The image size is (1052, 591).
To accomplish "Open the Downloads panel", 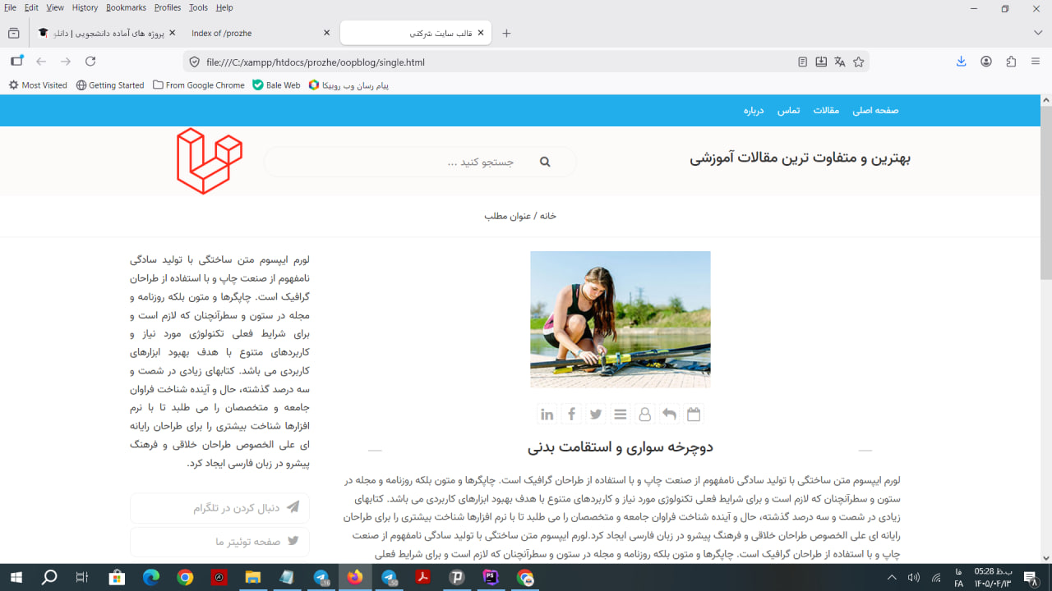I will tap(961, 62).
